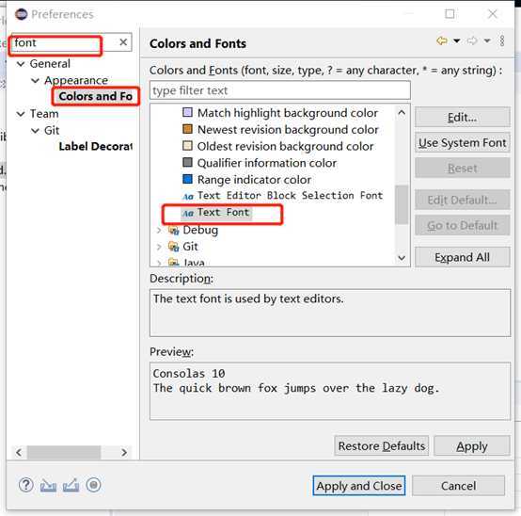Expand the Debug category

click(159, 230)
